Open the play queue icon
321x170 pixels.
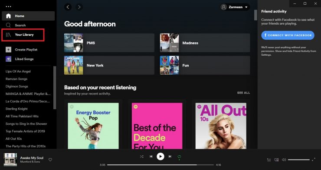(x=269, y=160)
